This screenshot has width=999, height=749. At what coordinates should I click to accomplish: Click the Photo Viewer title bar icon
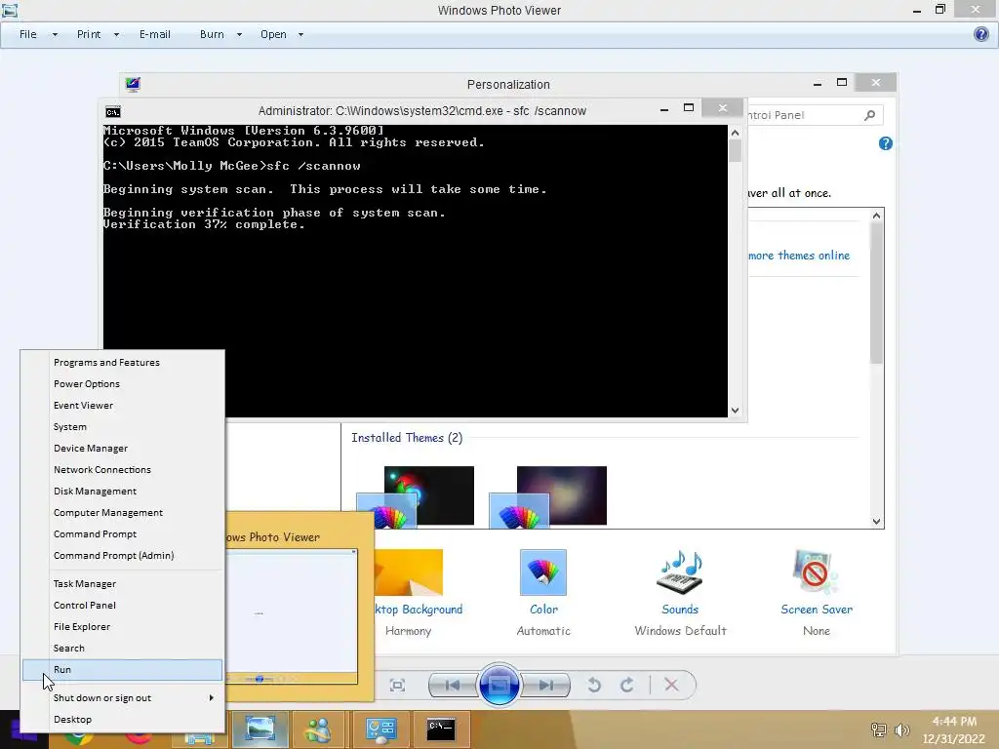coord(10,10)
